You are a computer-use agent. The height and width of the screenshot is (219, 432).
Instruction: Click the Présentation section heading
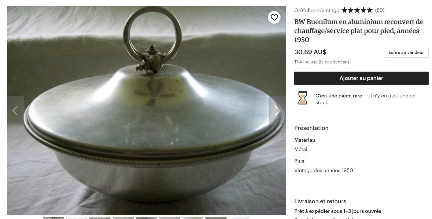(311, 128)
